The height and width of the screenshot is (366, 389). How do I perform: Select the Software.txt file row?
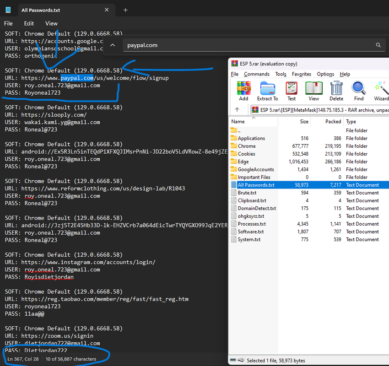309,231
